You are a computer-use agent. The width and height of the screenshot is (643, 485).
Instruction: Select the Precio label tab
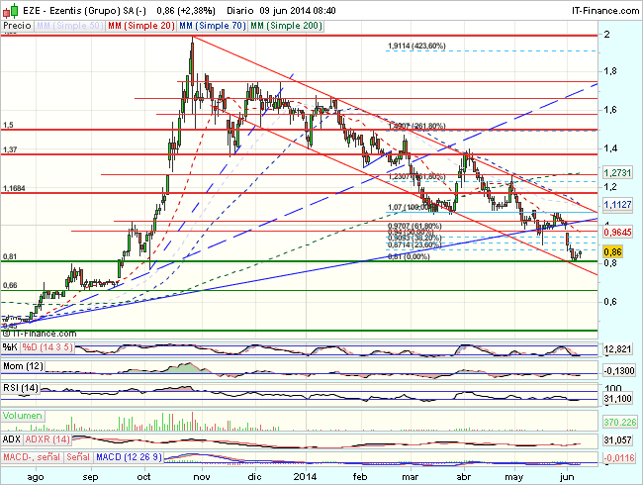[18, 24]
